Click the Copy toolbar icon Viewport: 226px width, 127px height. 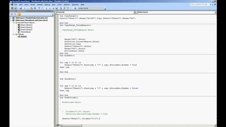28,8
